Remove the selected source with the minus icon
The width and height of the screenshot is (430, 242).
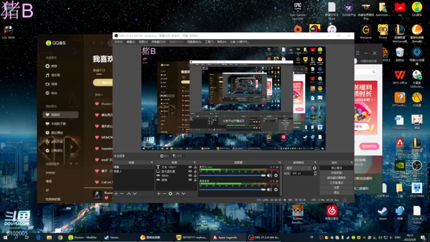[x=164, y=194]
